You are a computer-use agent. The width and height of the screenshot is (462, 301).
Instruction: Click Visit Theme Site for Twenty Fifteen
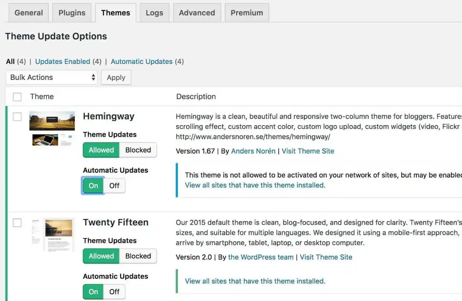(x=326, y=257)
